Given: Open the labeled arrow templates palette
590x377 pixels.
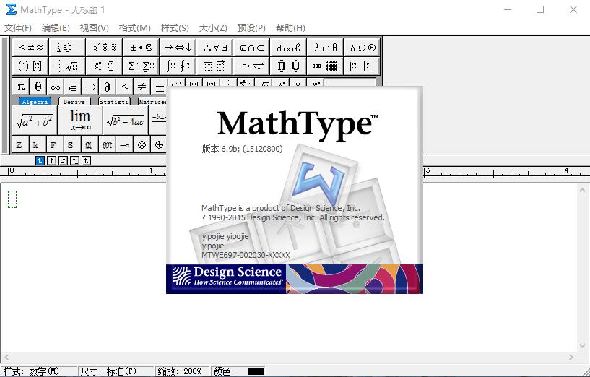Looking at the screenshot, I should pyautogui.click(x=252, y=66).
